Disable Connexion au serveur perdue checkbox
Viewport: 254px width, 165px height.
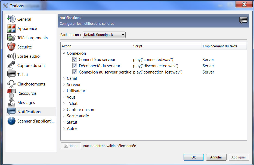point(75,72)
